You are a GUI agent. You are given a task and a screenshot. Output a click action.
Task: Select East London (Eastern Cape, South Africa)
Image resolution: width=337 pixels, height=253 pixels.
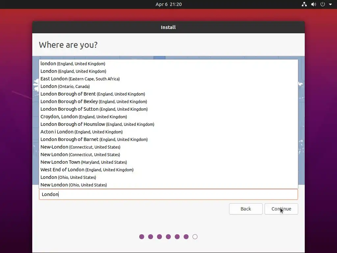168,79
